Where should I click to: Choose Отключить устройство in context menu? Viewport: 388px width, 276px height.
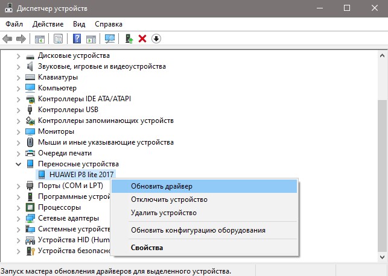[x=204, y=199]
